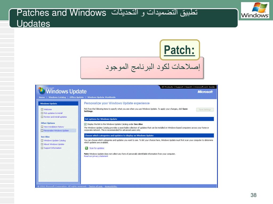Open microsoft.com Guide in the top bar
Screen dimensions: 273x204
204,87
